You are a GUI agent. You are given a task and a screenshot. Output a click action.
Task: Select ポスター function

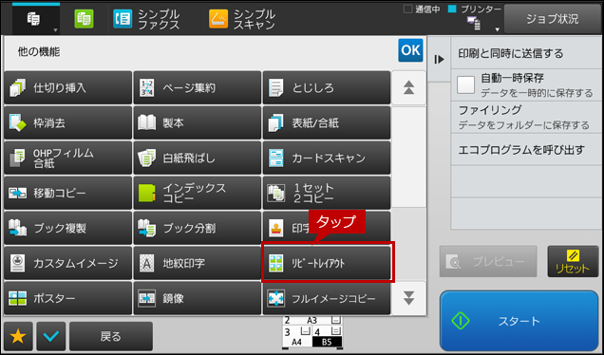coord(67,298)
